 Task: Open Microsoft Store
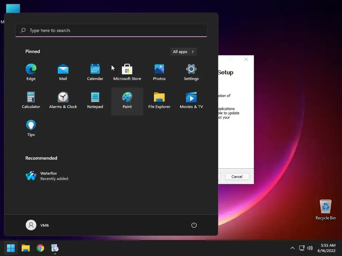pyautogui.click(x=127, y=72)
